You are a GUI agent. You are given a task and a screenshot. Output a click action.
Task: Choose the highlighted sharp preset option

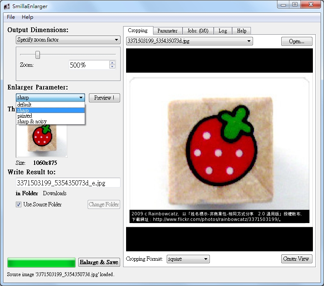pos(50,110)
